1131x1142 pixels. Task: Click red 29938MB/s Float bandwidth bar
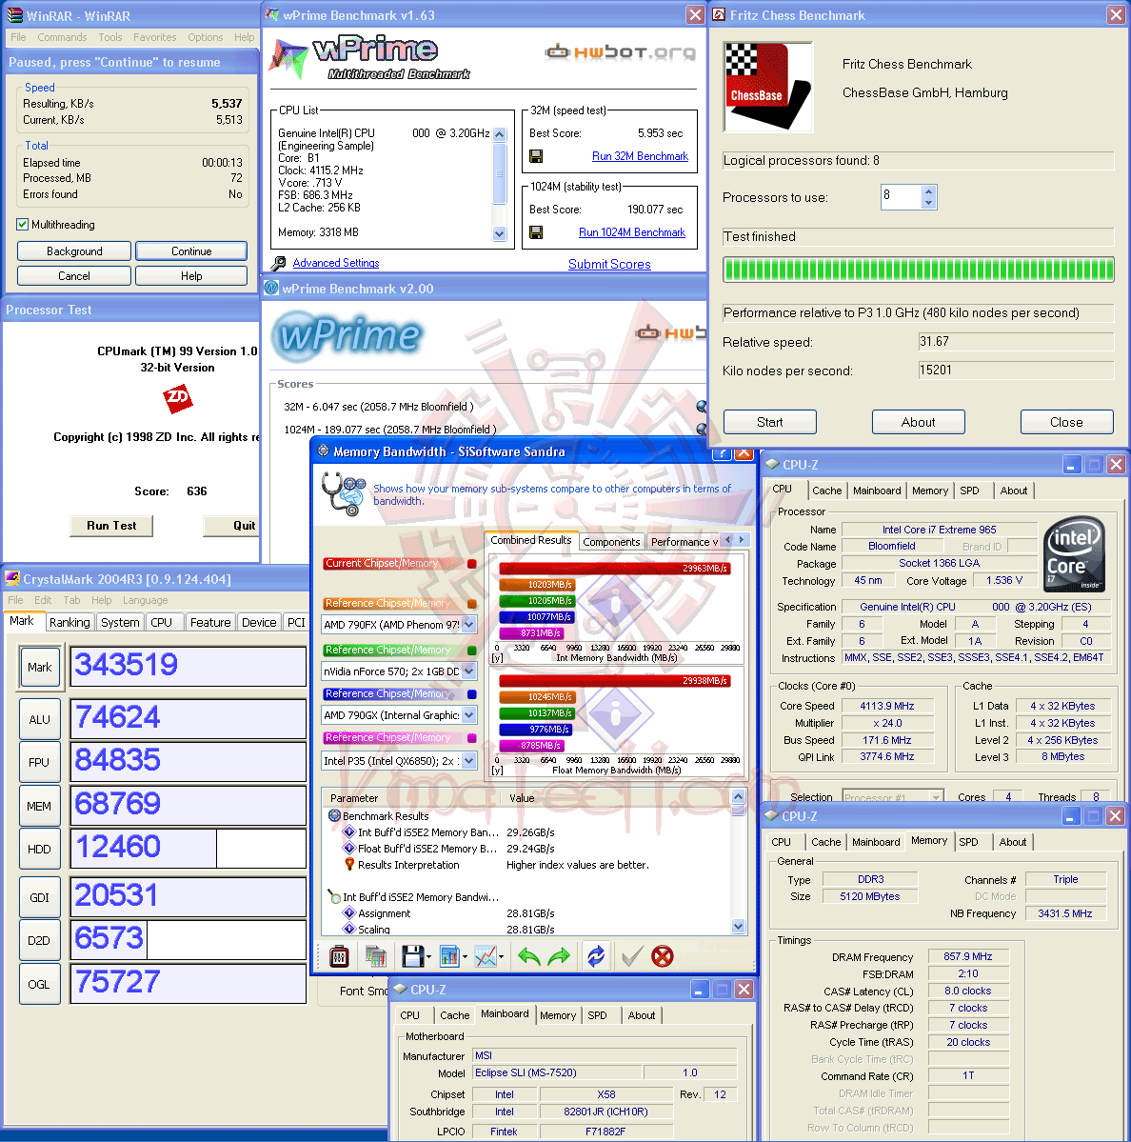click(615, 680)
